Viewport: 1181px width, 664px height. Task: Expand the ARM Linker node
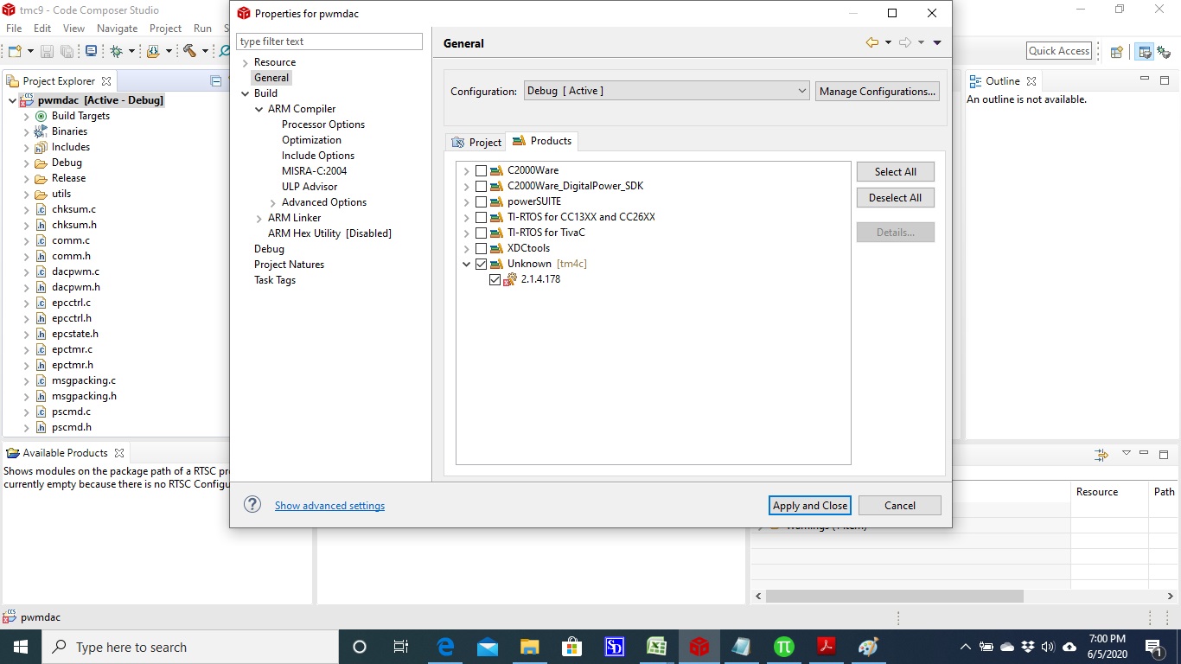point(259,218)
